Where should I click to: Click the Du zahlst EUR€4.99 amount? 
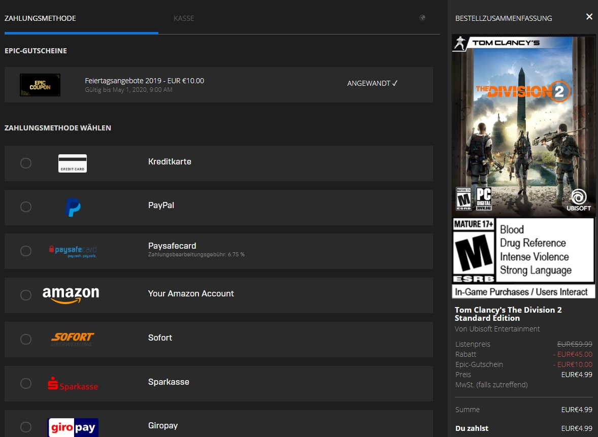[577, 428]
